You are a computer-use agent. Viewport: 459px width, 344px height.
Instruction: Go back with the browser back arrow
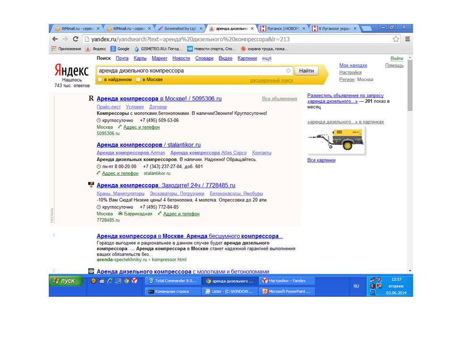pos(55,39)
